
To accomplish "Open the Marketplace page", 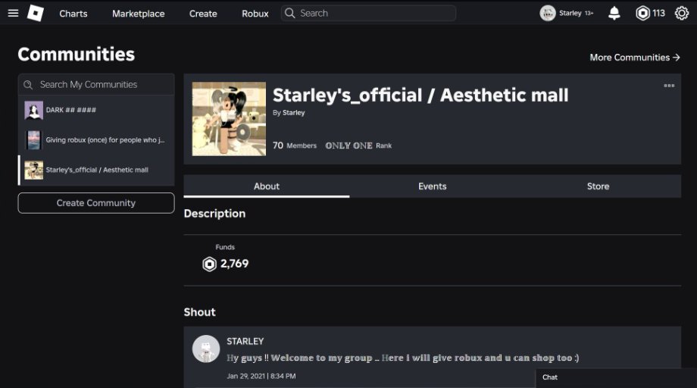I will (138, 14).
